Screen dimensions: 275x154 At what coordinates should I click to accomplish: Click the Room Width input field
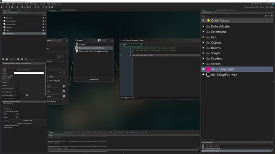[x=17, y=114]
